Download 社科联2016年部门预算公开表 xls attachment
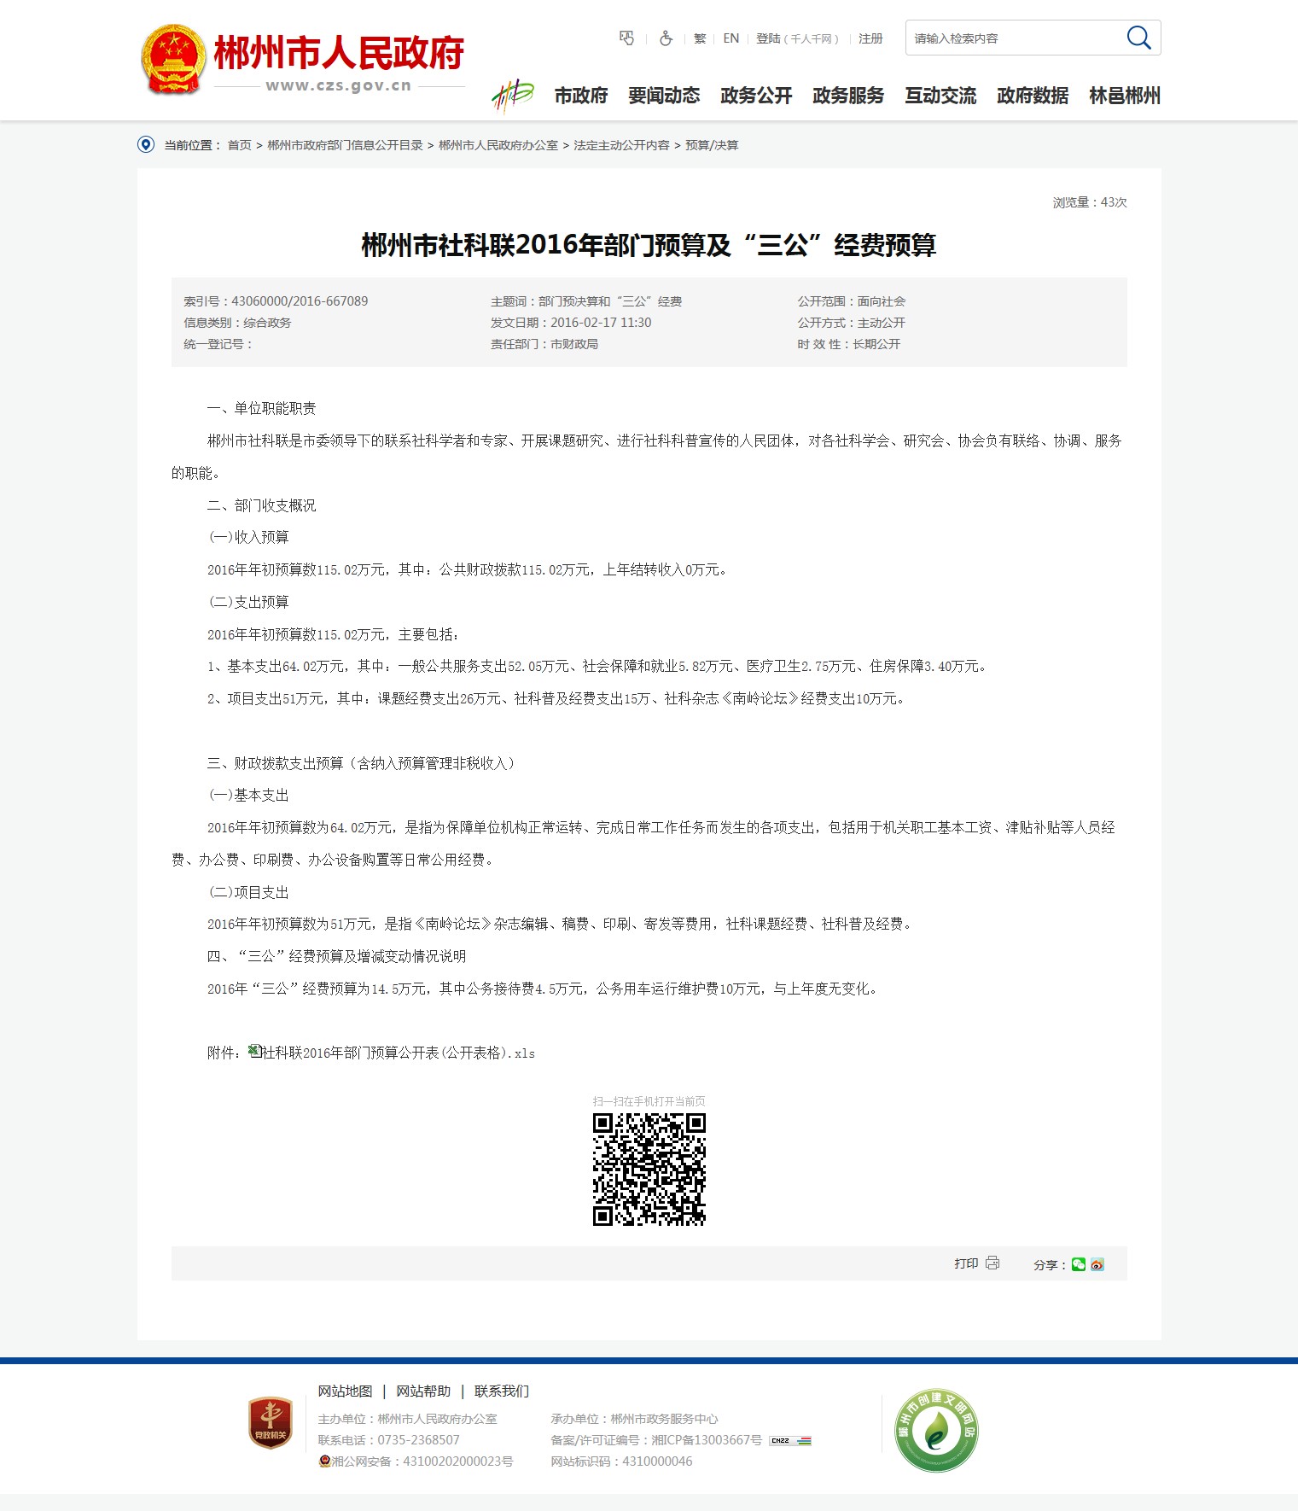 (399, 1053)
